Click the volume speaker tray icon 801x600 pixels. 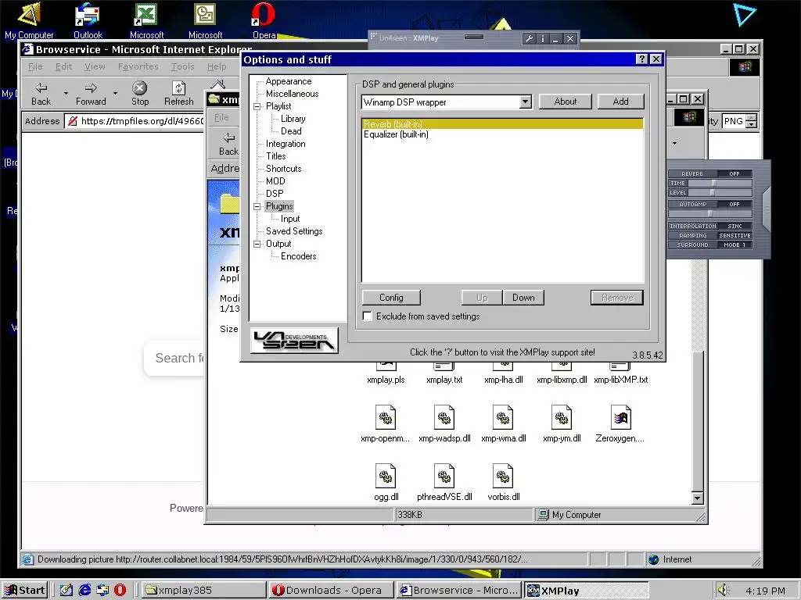pyautogui.click(x=722, y=590)
